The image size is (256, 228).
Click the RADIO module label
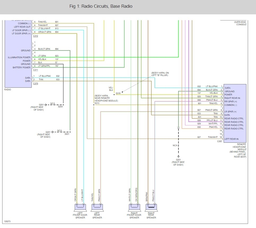pyautogui.click(x=7, y=90)
